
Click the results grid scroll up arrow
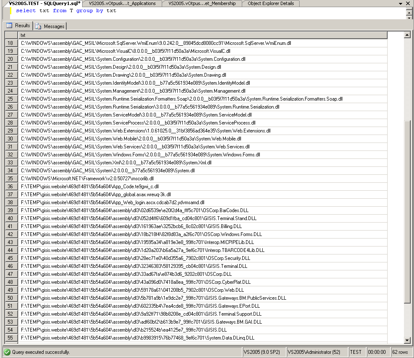[407, 35]
